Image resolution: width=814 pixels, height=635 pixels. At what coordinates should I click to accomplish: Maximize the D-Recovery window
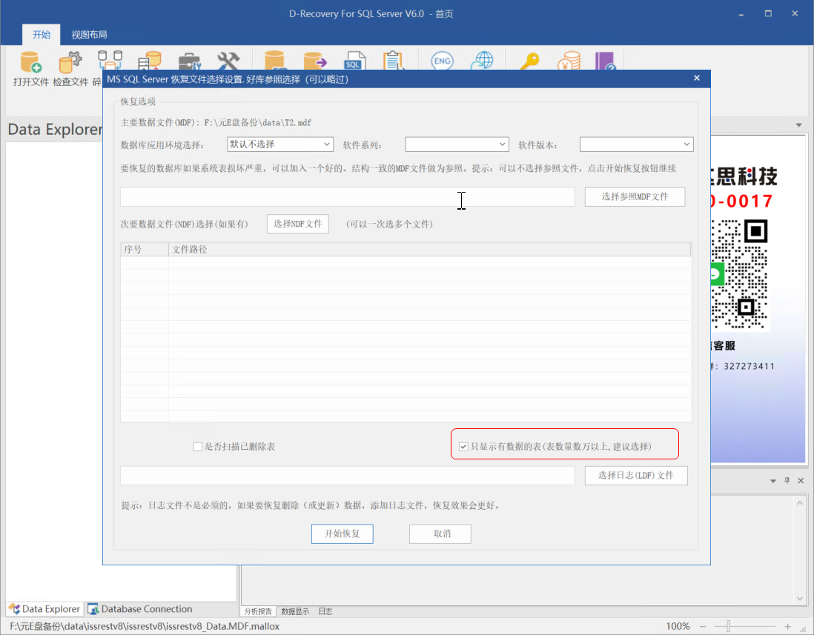point(768,14)
